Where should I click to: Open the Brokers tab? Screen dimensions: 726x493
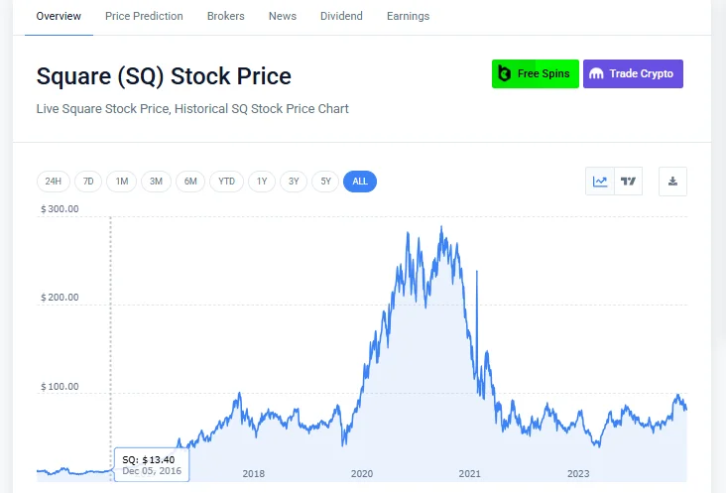[x=226, y=17]
